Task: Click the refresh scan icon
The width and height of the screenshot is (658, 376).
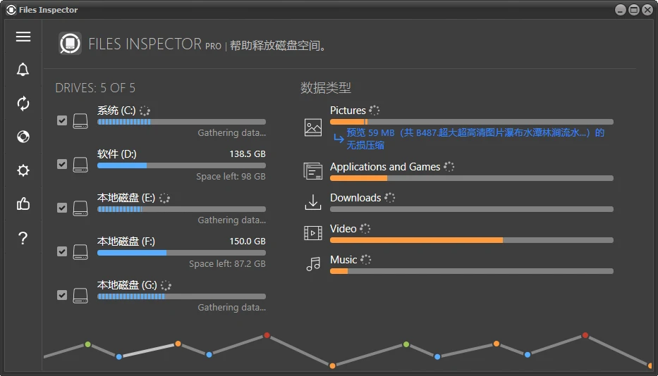Action: tap(23, 103)
